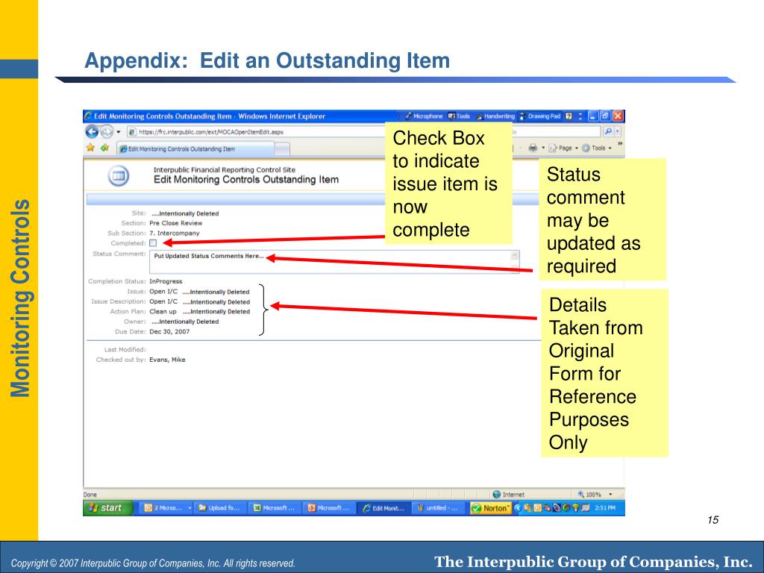Expand hidden tray icons arrow
764x573 pixels.
[x=517, y=507]
